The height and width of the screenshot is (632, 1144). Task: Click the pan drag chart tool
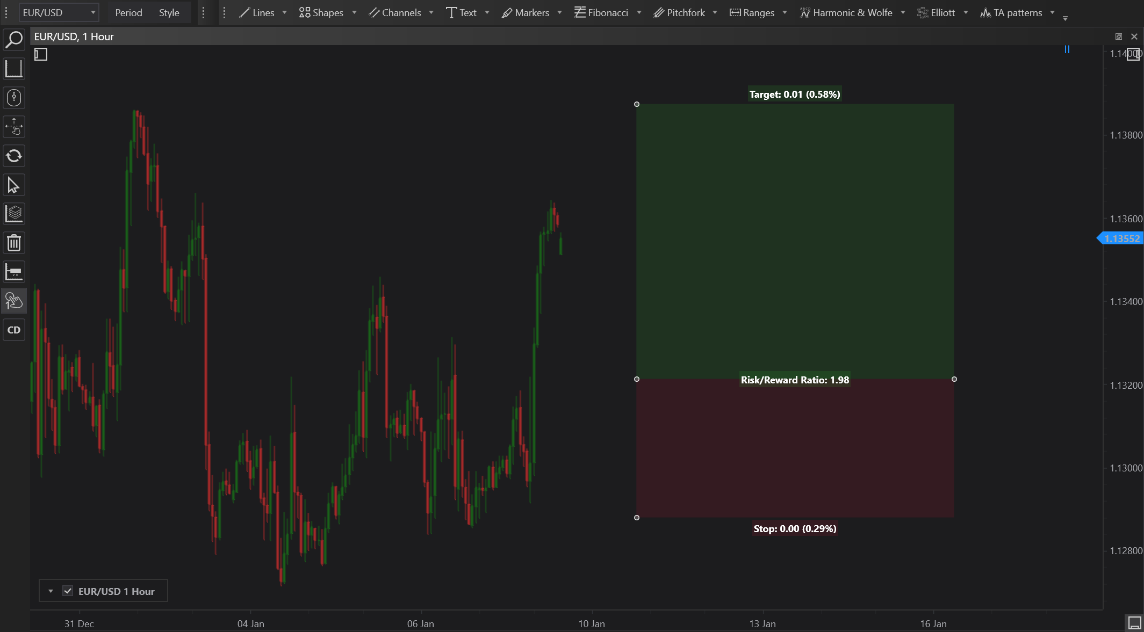[14, 127]
